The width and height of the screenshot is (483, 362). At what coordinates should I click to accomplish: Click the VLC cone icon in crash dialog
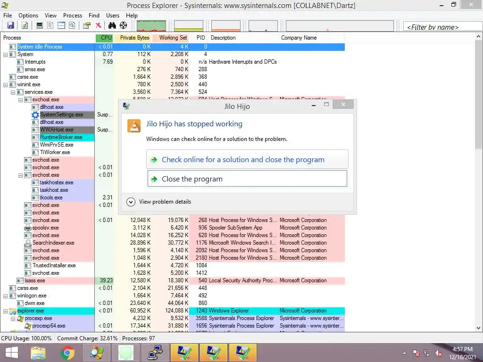[x=134, y=126]
